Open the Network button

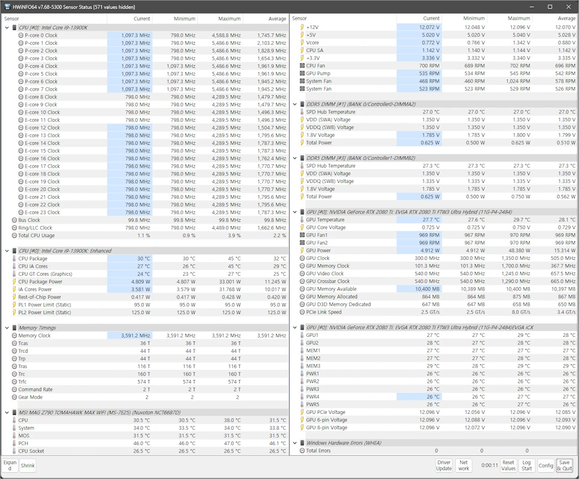click(464, 465)
